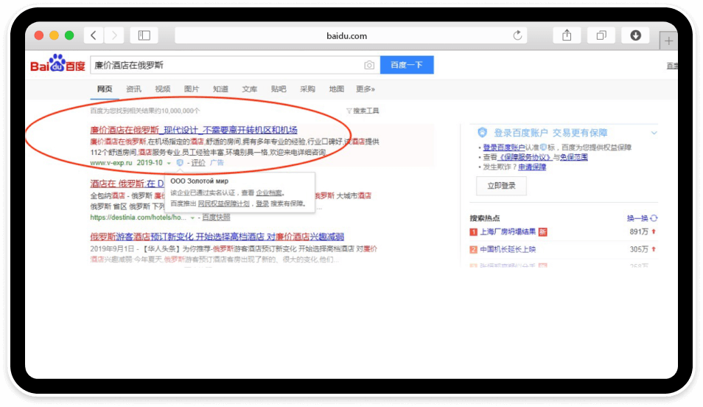Collapse the 登录百度账户 panel chevron
Screen dimensions: 703x407
coord(654,133)
